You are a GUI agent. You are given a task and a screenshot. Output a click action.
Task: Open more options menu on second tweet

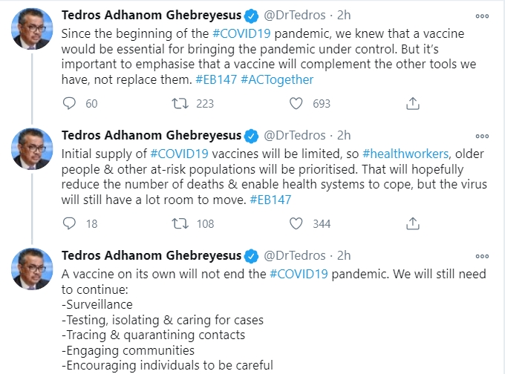coord(482,136)
